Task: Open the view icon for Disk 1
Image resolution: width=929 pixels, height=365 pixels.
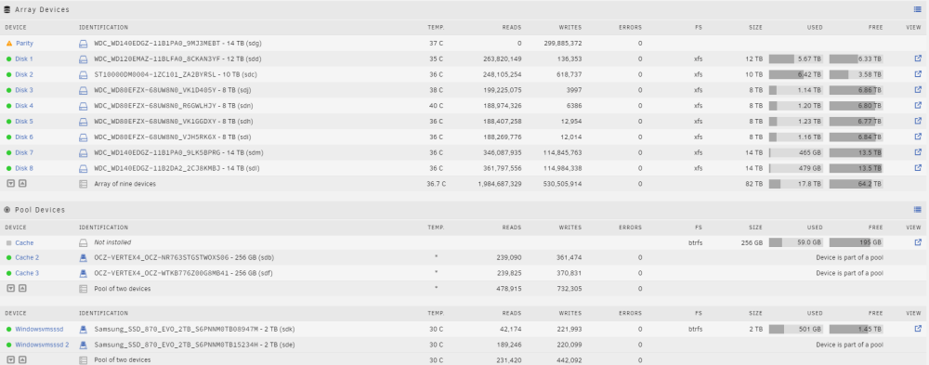Action: (x=918, y=59)
